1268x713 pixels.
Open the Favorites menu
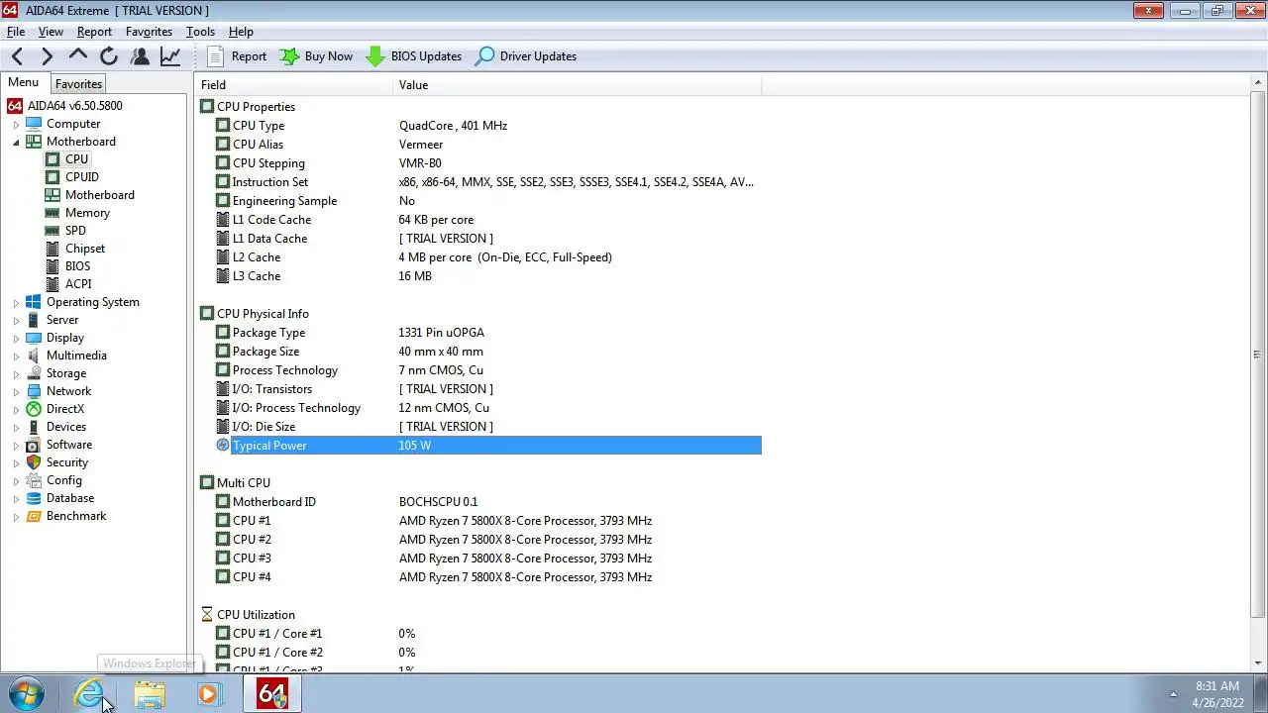click(149, 32)
